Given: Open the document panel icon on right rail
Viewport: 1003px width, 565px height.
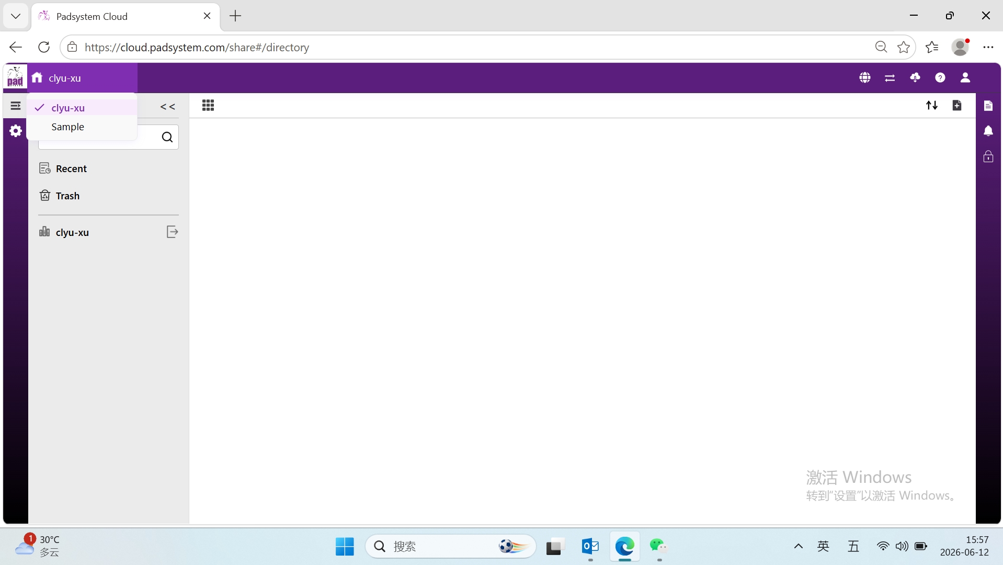Looking at the screenshot, I should click(x=988, y=106).
